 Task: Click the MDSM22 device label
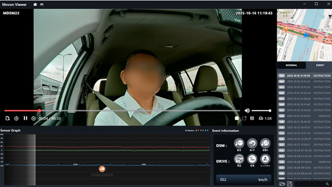pyautogui.click(x=11, y=13)
